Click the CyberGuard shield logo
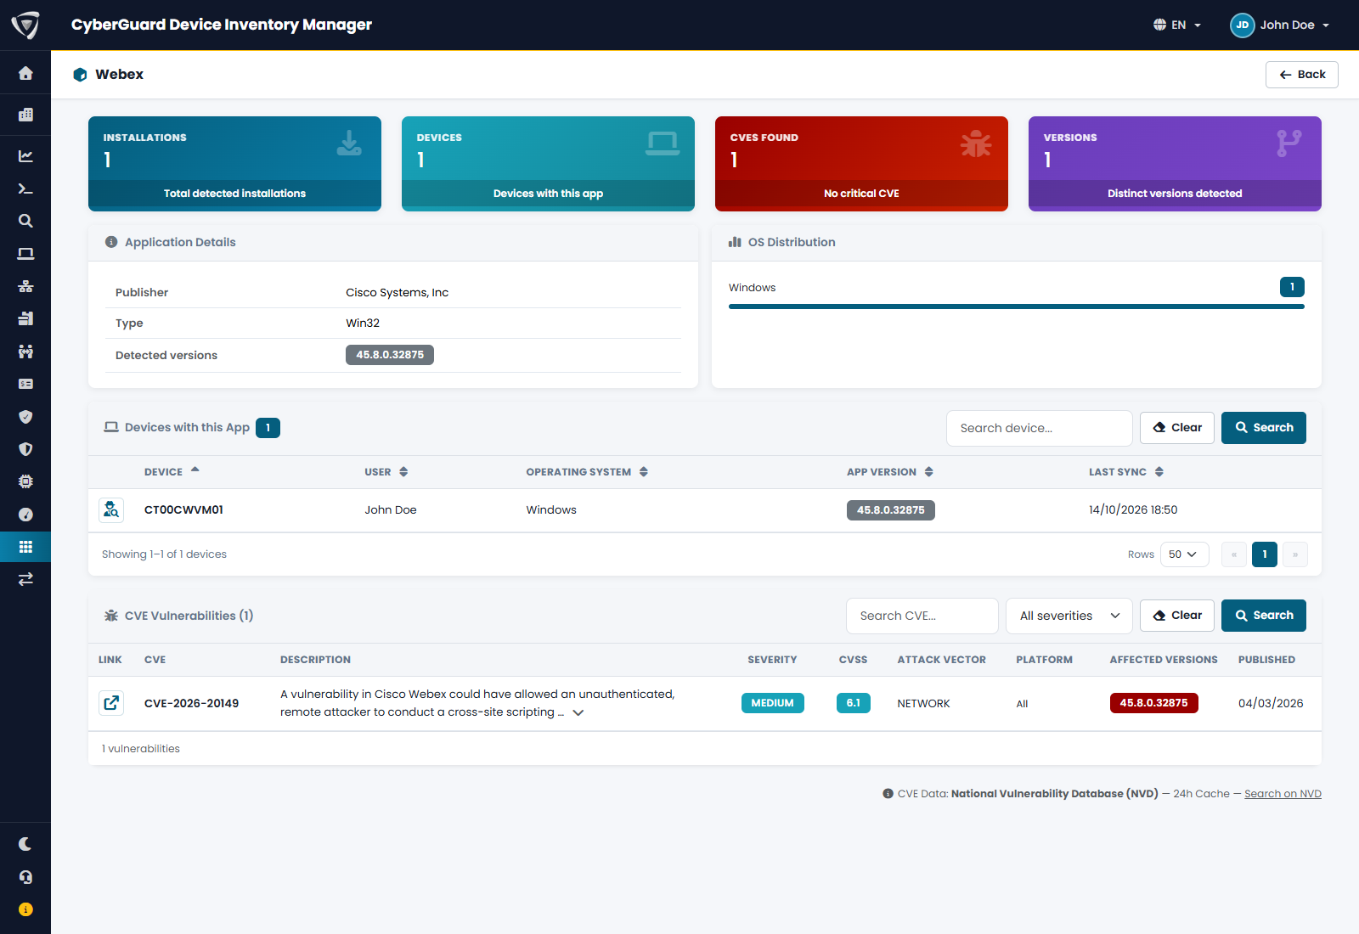Screen dimensions: 1359x934 (25, 25)
